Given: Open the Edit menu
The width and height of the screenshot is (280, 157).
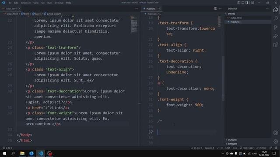Looking at the screenshot, I should tap(16, 3).
